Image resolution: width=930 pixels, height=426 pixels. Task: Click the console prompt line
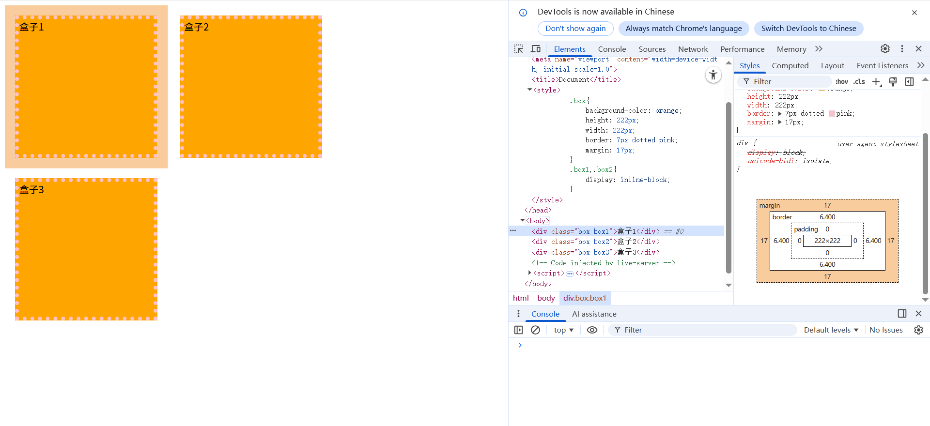tap(719, 345)
